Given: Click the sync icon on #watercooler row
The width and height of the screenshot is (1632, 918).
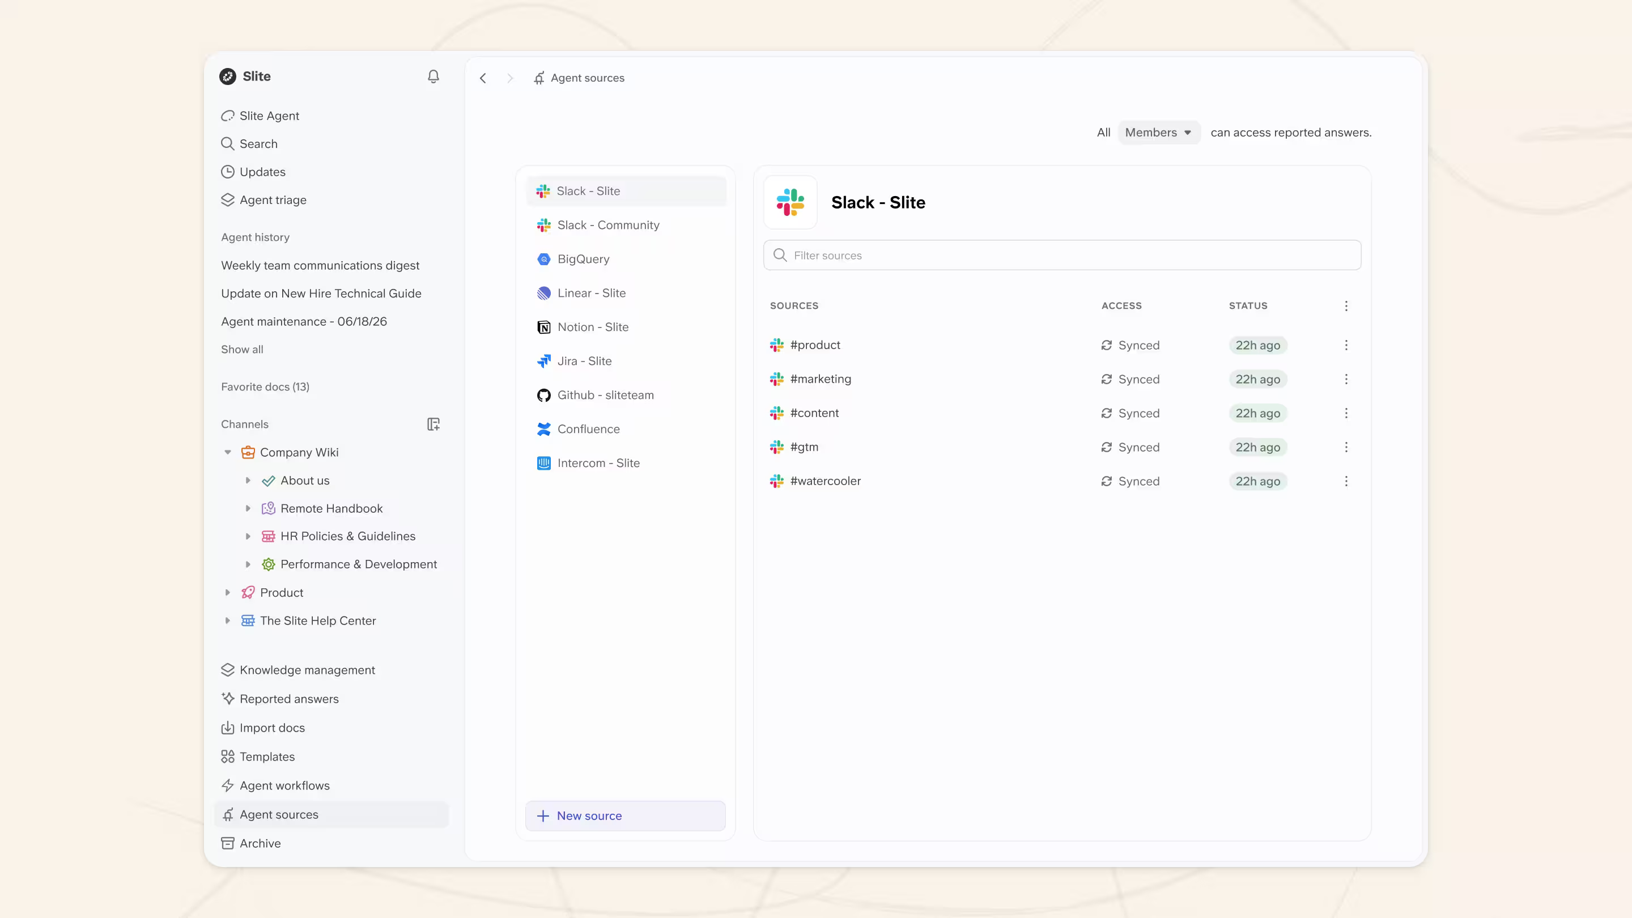Looking at the screenshot, I should point(1106,482).
